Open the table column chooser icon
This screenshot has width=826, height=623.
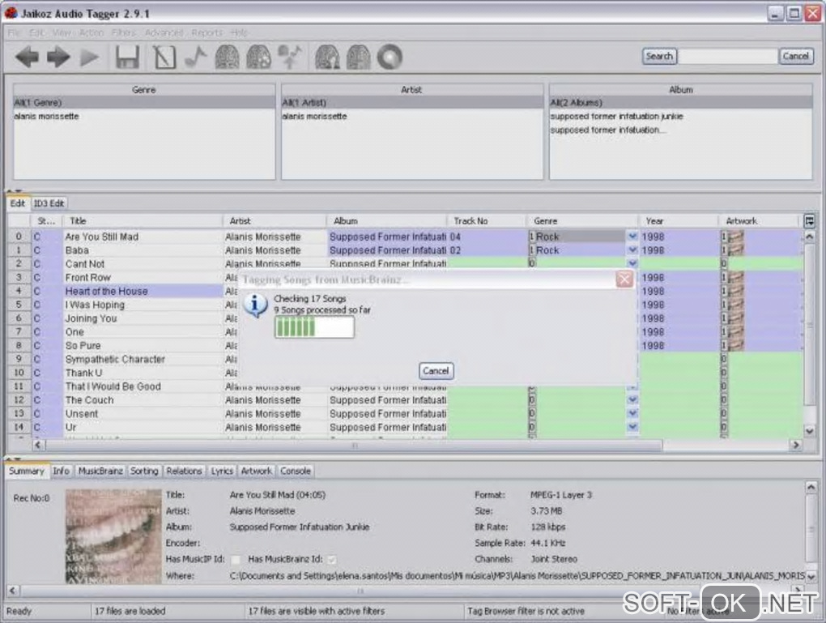(810, 221)
